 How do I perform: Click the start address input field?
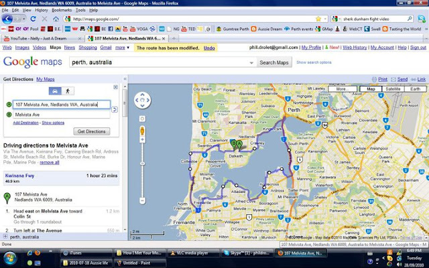[x=62, y=105]
